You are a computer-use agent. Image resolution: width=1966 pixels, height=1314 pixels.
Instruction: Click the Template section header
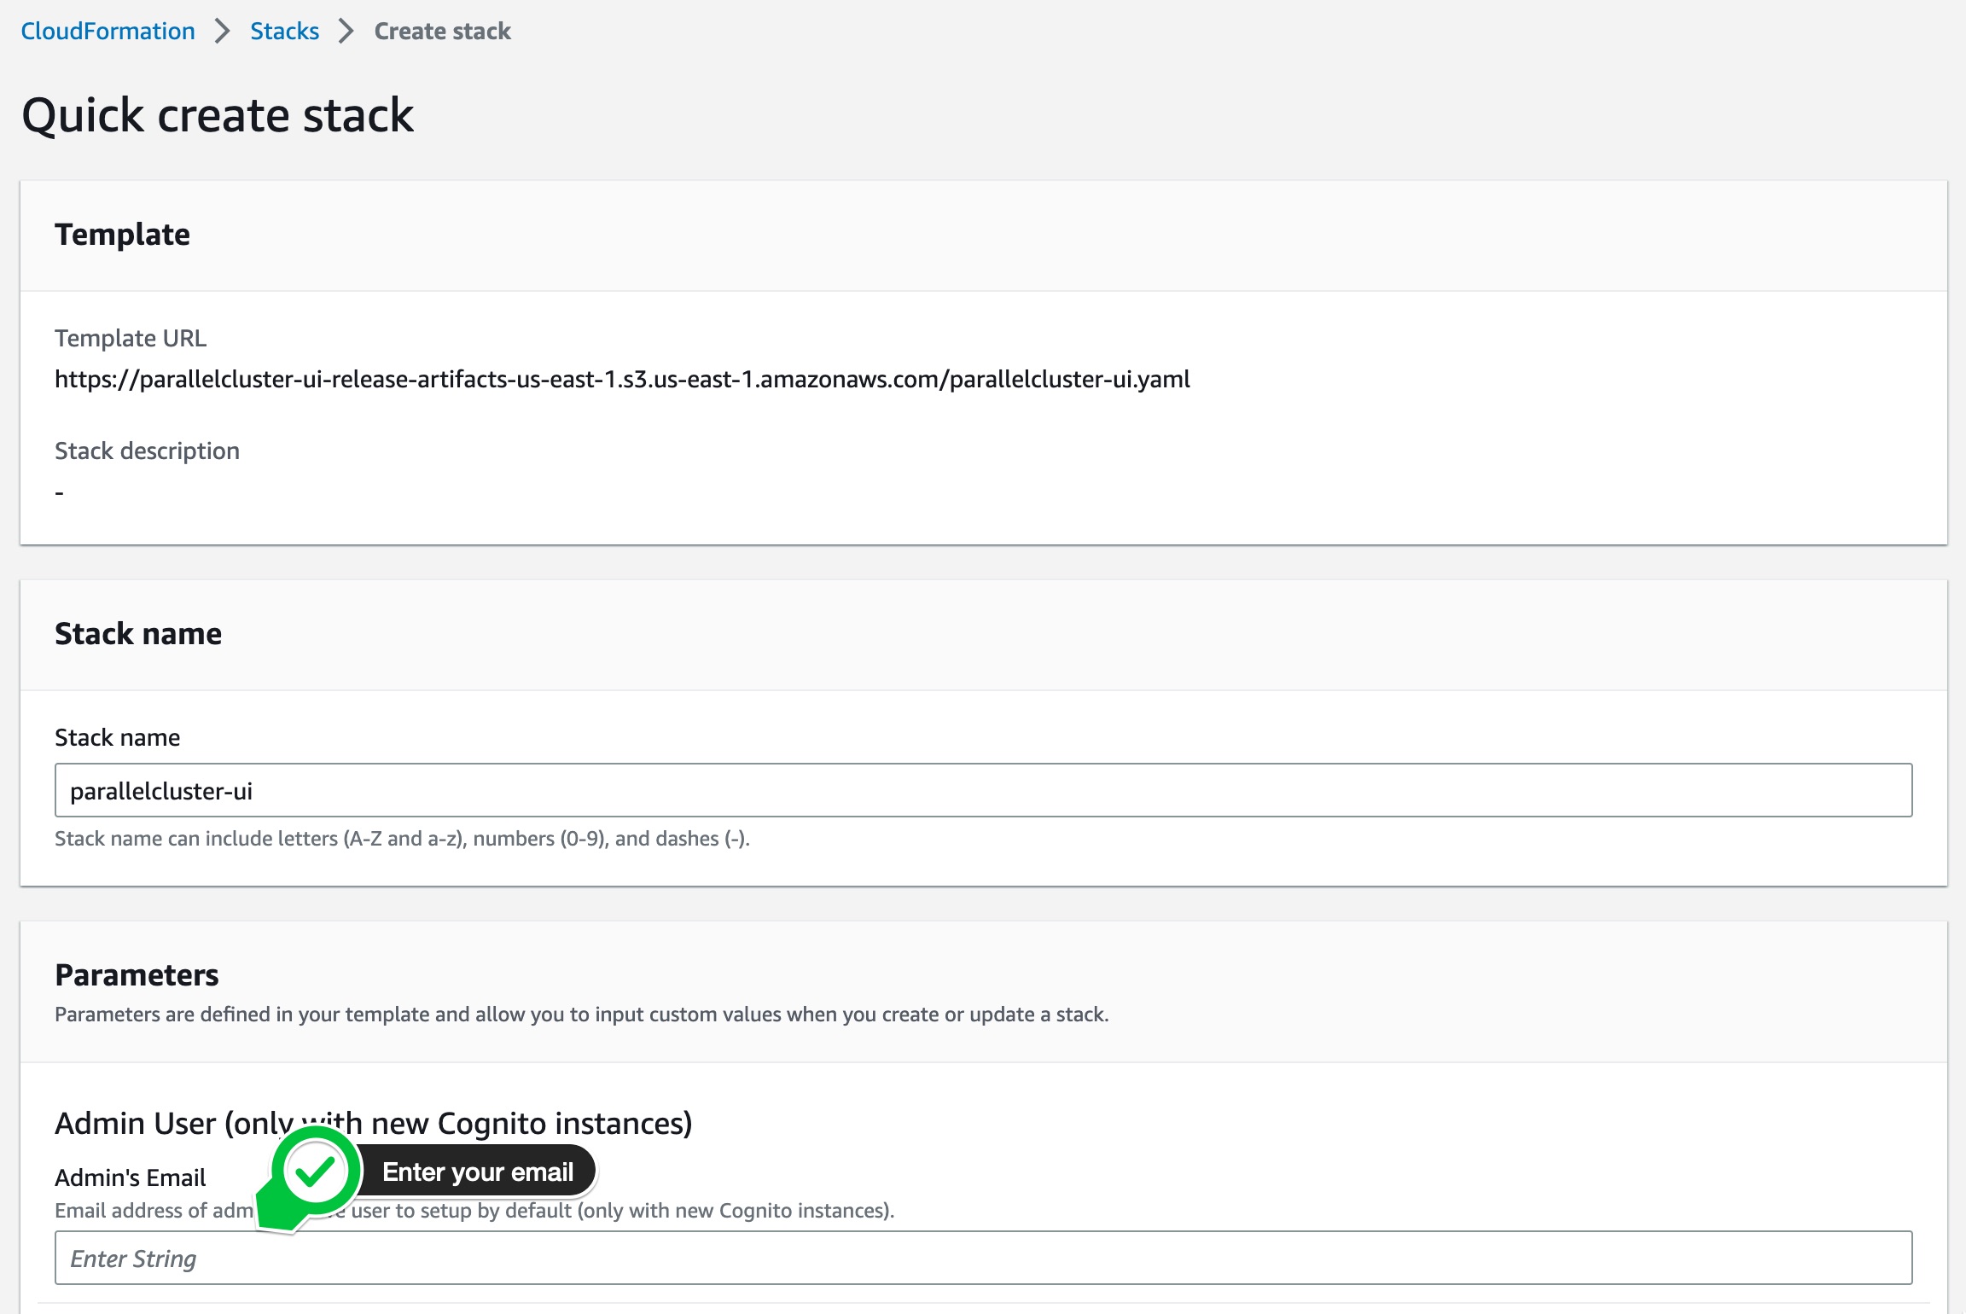tap(122, 235)
